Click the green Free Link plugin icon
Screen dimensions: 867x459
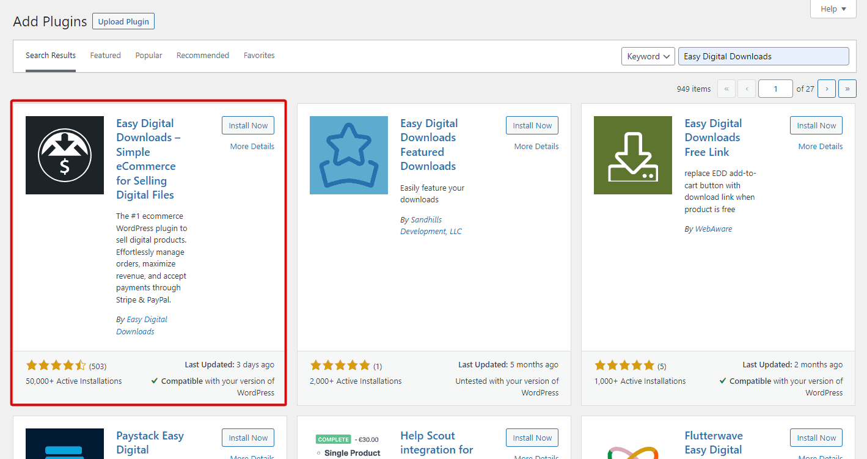click(x=632, y=155)
